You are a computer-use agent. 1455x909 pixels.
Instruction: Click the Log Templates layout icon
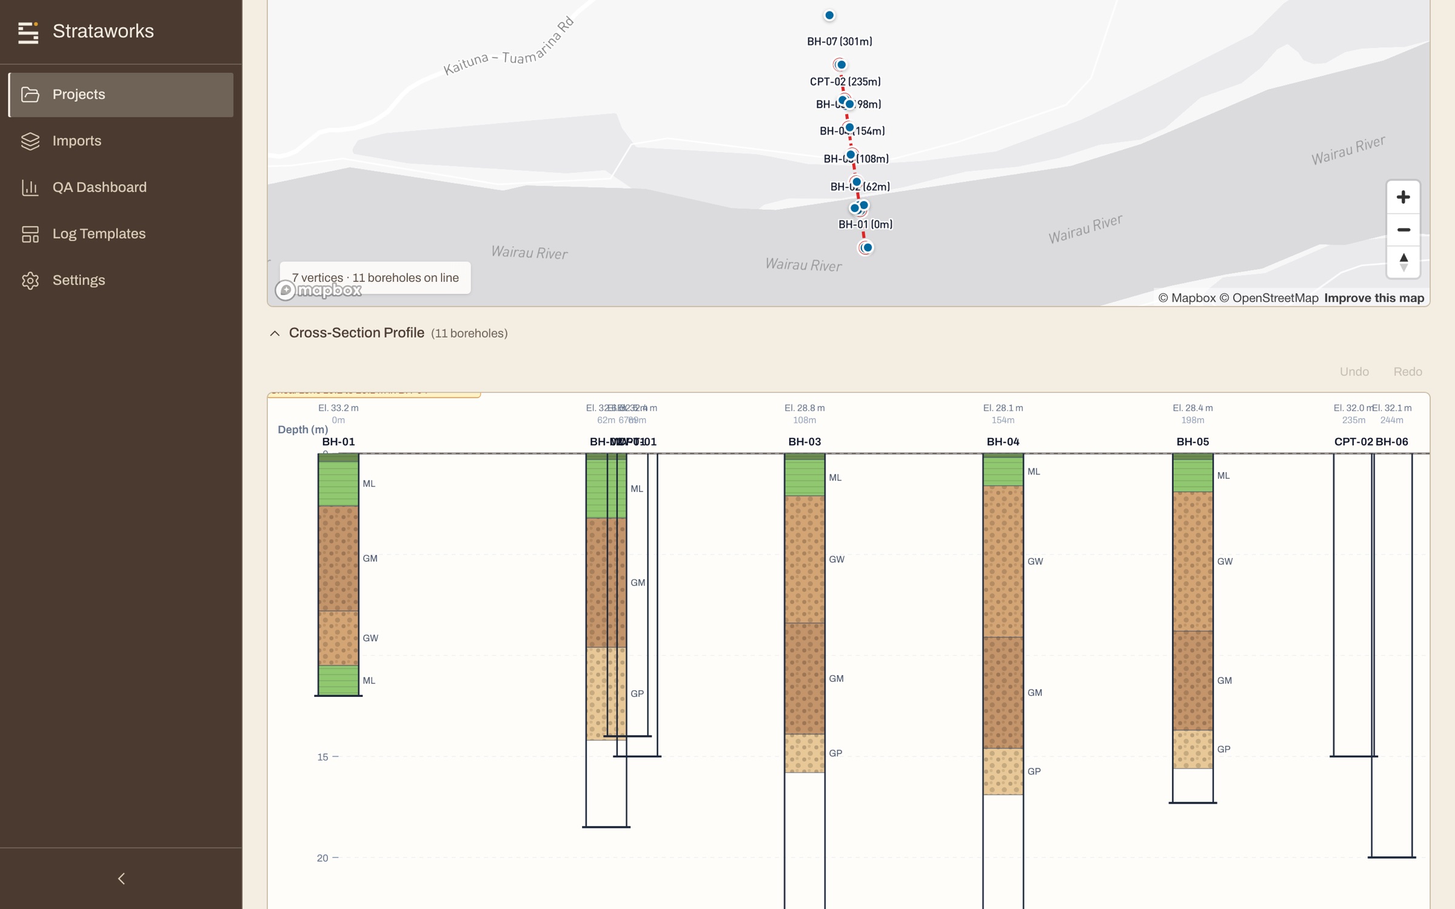click(30, 234)
